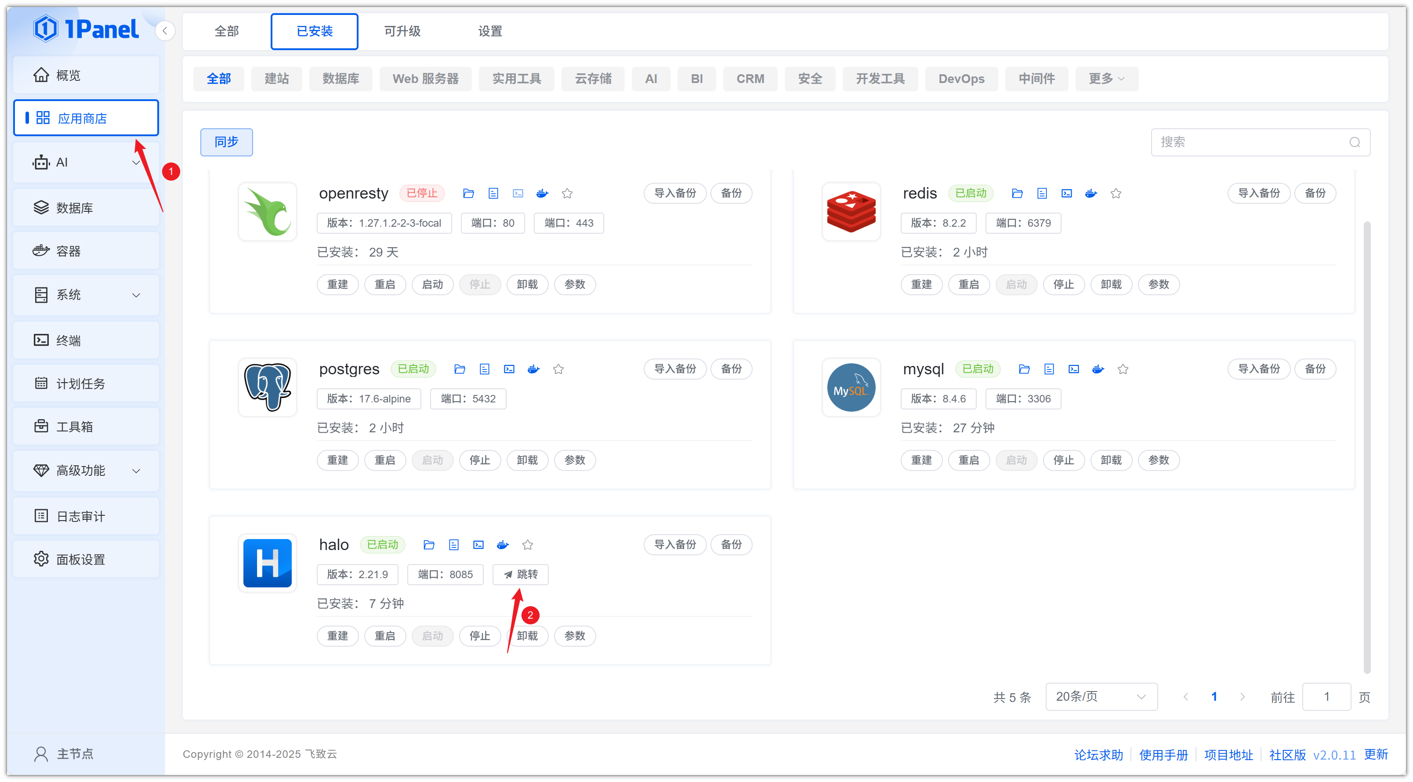1413x782 pixels.
Task: Open the redis terminal icon
Action: click(x=1066, y=193)
